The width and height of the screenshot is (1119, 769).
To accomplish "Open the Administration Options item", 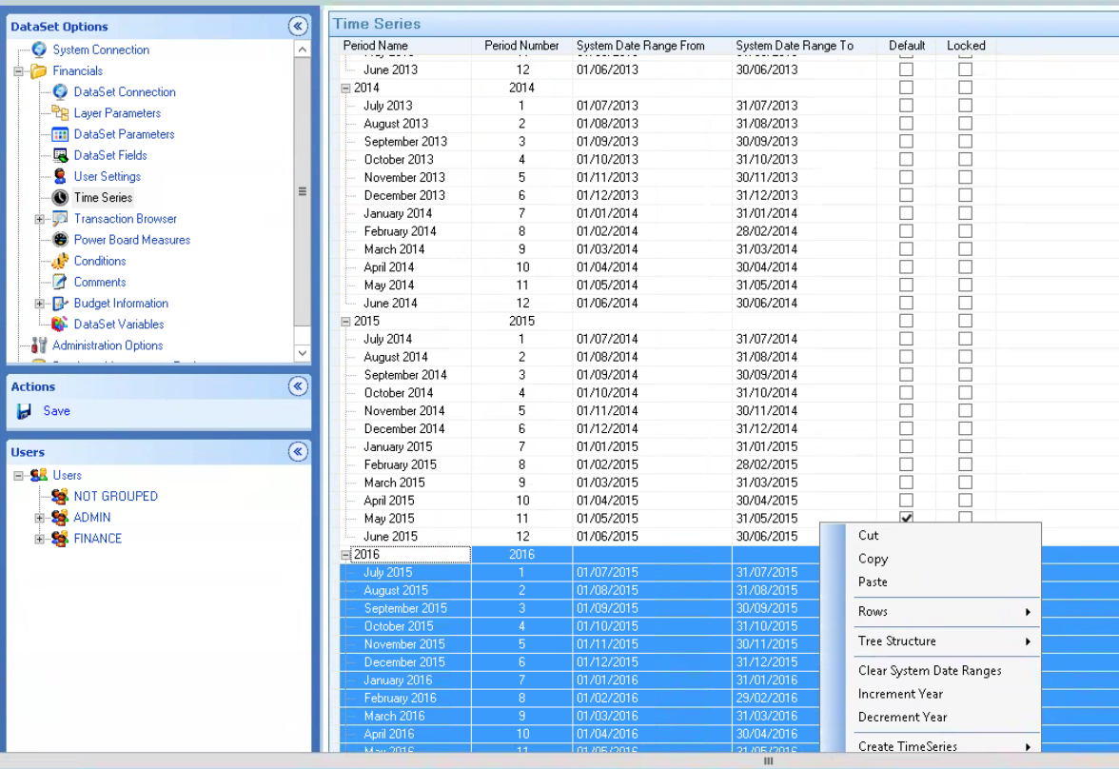I will [107, 345].
